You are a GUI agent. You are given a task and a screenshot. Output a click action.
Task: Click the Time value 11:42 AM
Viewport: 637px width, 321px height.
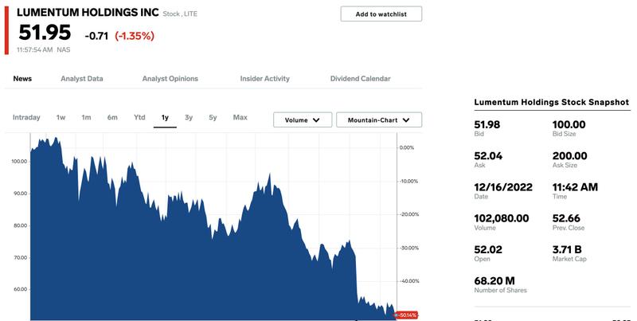point(575,187)
